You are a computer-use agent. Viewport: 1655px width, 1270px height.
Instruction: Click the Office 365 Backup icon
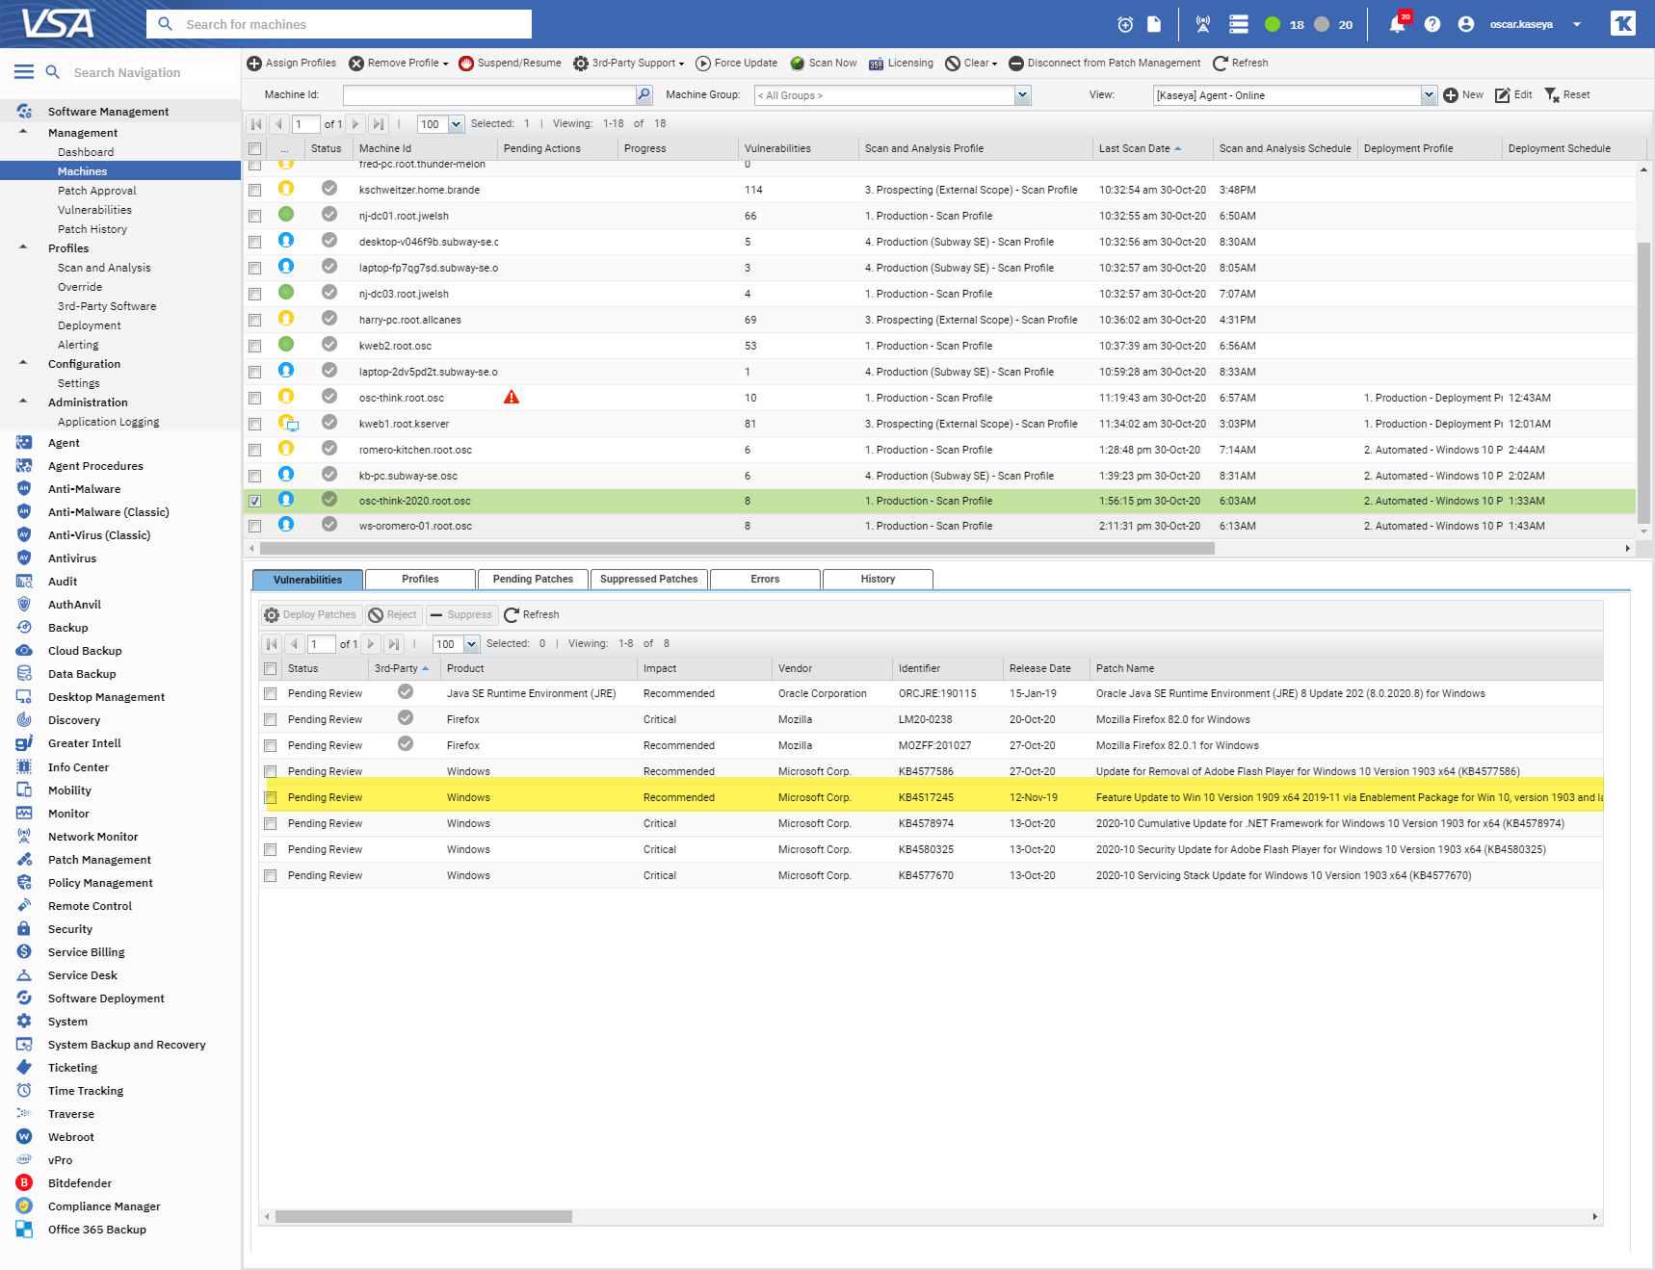tap(24, 1229)
